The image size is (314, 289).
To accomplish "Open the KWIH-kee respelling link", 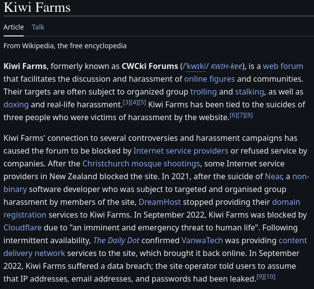I will [226, 66].
